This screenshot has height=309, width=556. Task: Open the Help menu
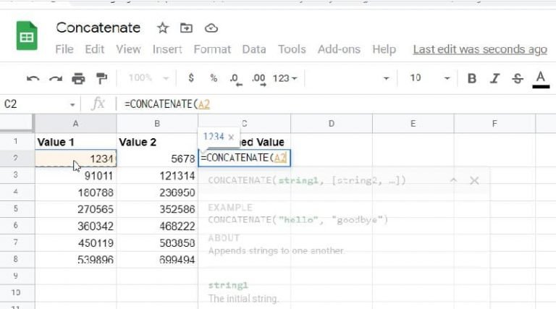point(384,49)
